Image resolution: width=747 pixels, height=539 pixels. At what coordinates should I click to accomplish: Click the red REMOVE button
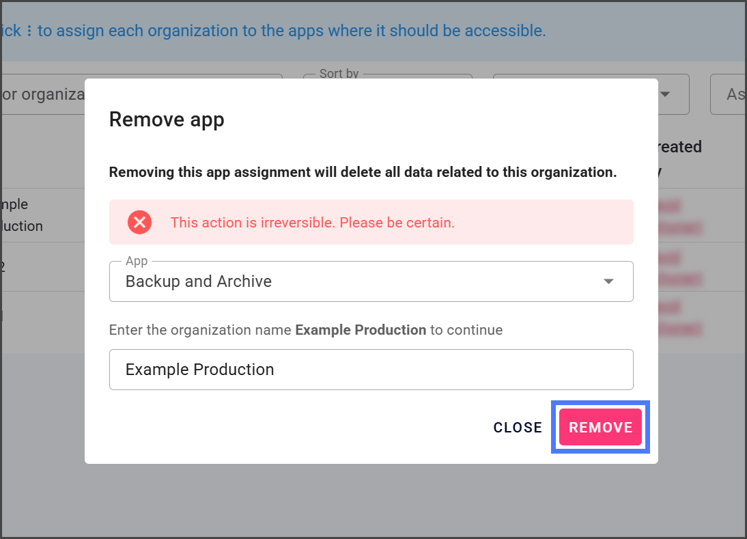point(600,427)
